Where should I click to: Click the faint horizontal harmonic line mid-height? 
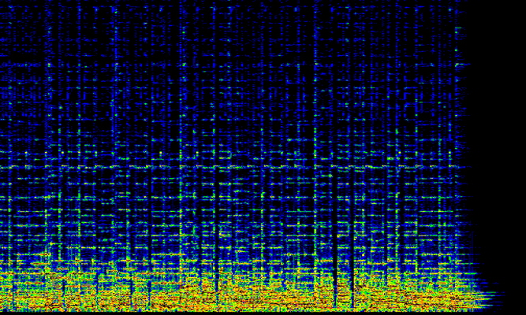[237, 167]
